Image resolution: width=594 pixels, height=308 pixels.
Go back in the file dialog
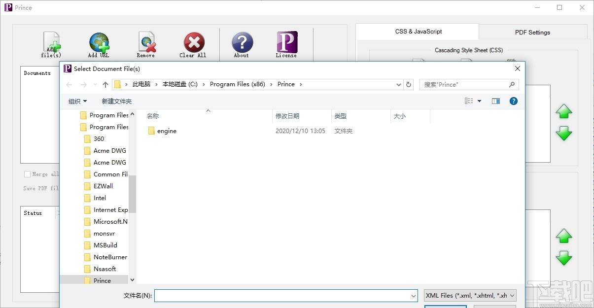[x=70, y=85]
